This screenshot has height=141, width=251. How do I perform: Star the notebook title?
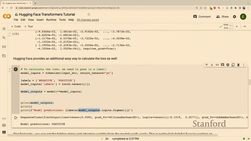pos(89,14)
